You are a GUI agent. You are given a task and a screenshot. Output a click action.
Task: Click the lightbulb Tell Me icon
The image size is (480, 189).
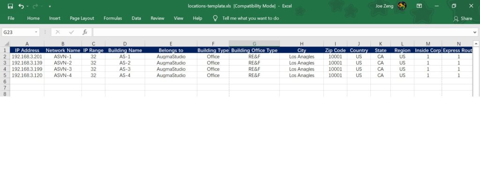tap(215, 18)
